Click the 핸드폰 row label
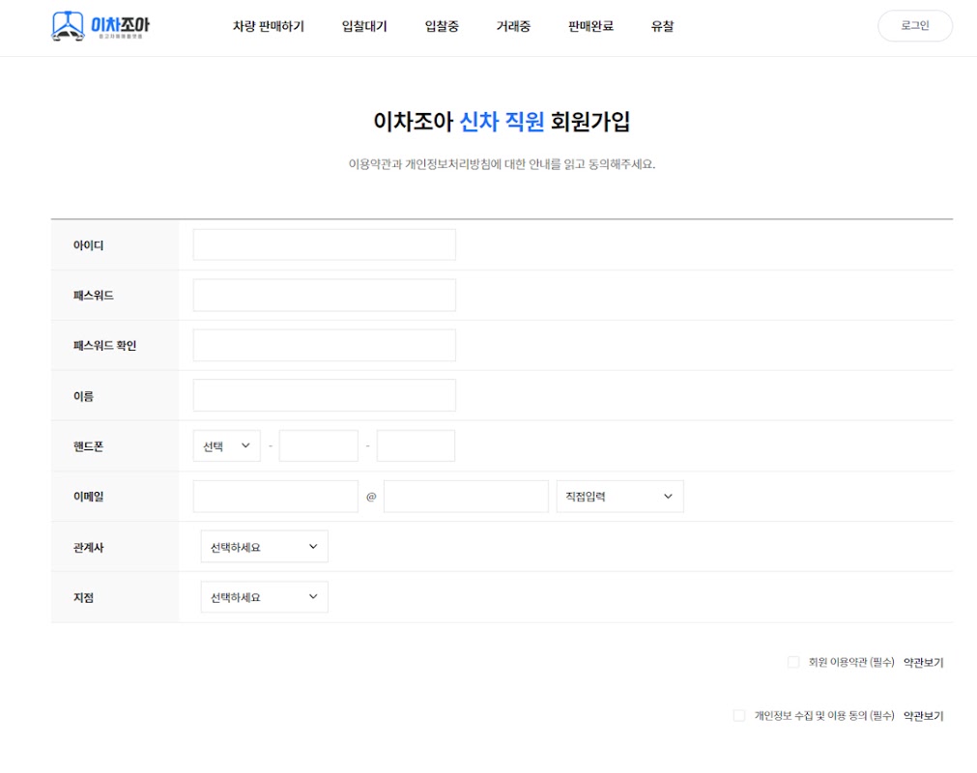This screenshot has width=977, height=773. point(89,446)
